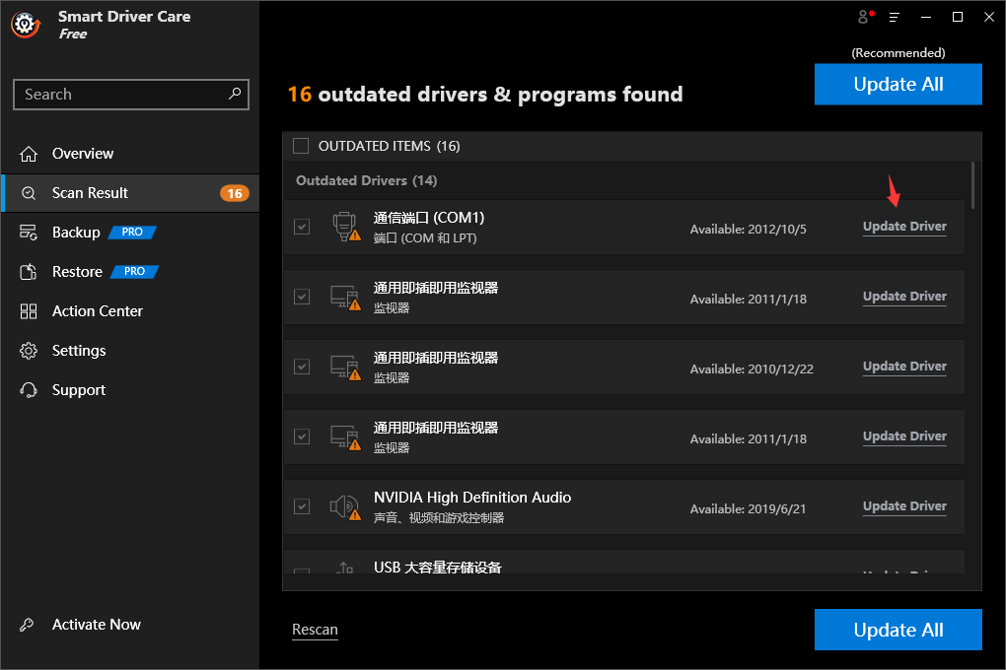
Task: Toggle the NVIDIA High Definition Audio checkbox
Action: 302,506
